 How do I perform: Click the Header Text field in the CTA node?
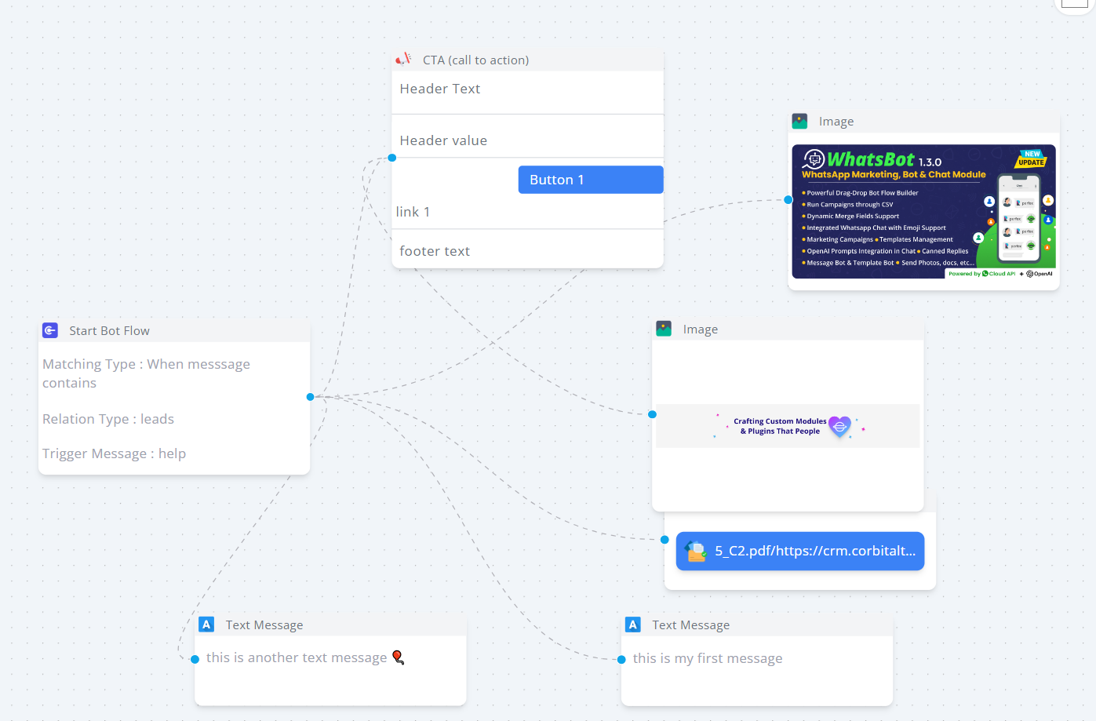coord(439,89)
